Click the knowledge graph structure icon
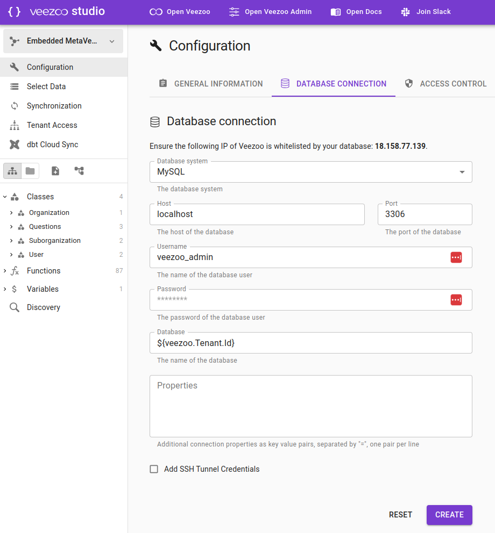 (79, 171)
